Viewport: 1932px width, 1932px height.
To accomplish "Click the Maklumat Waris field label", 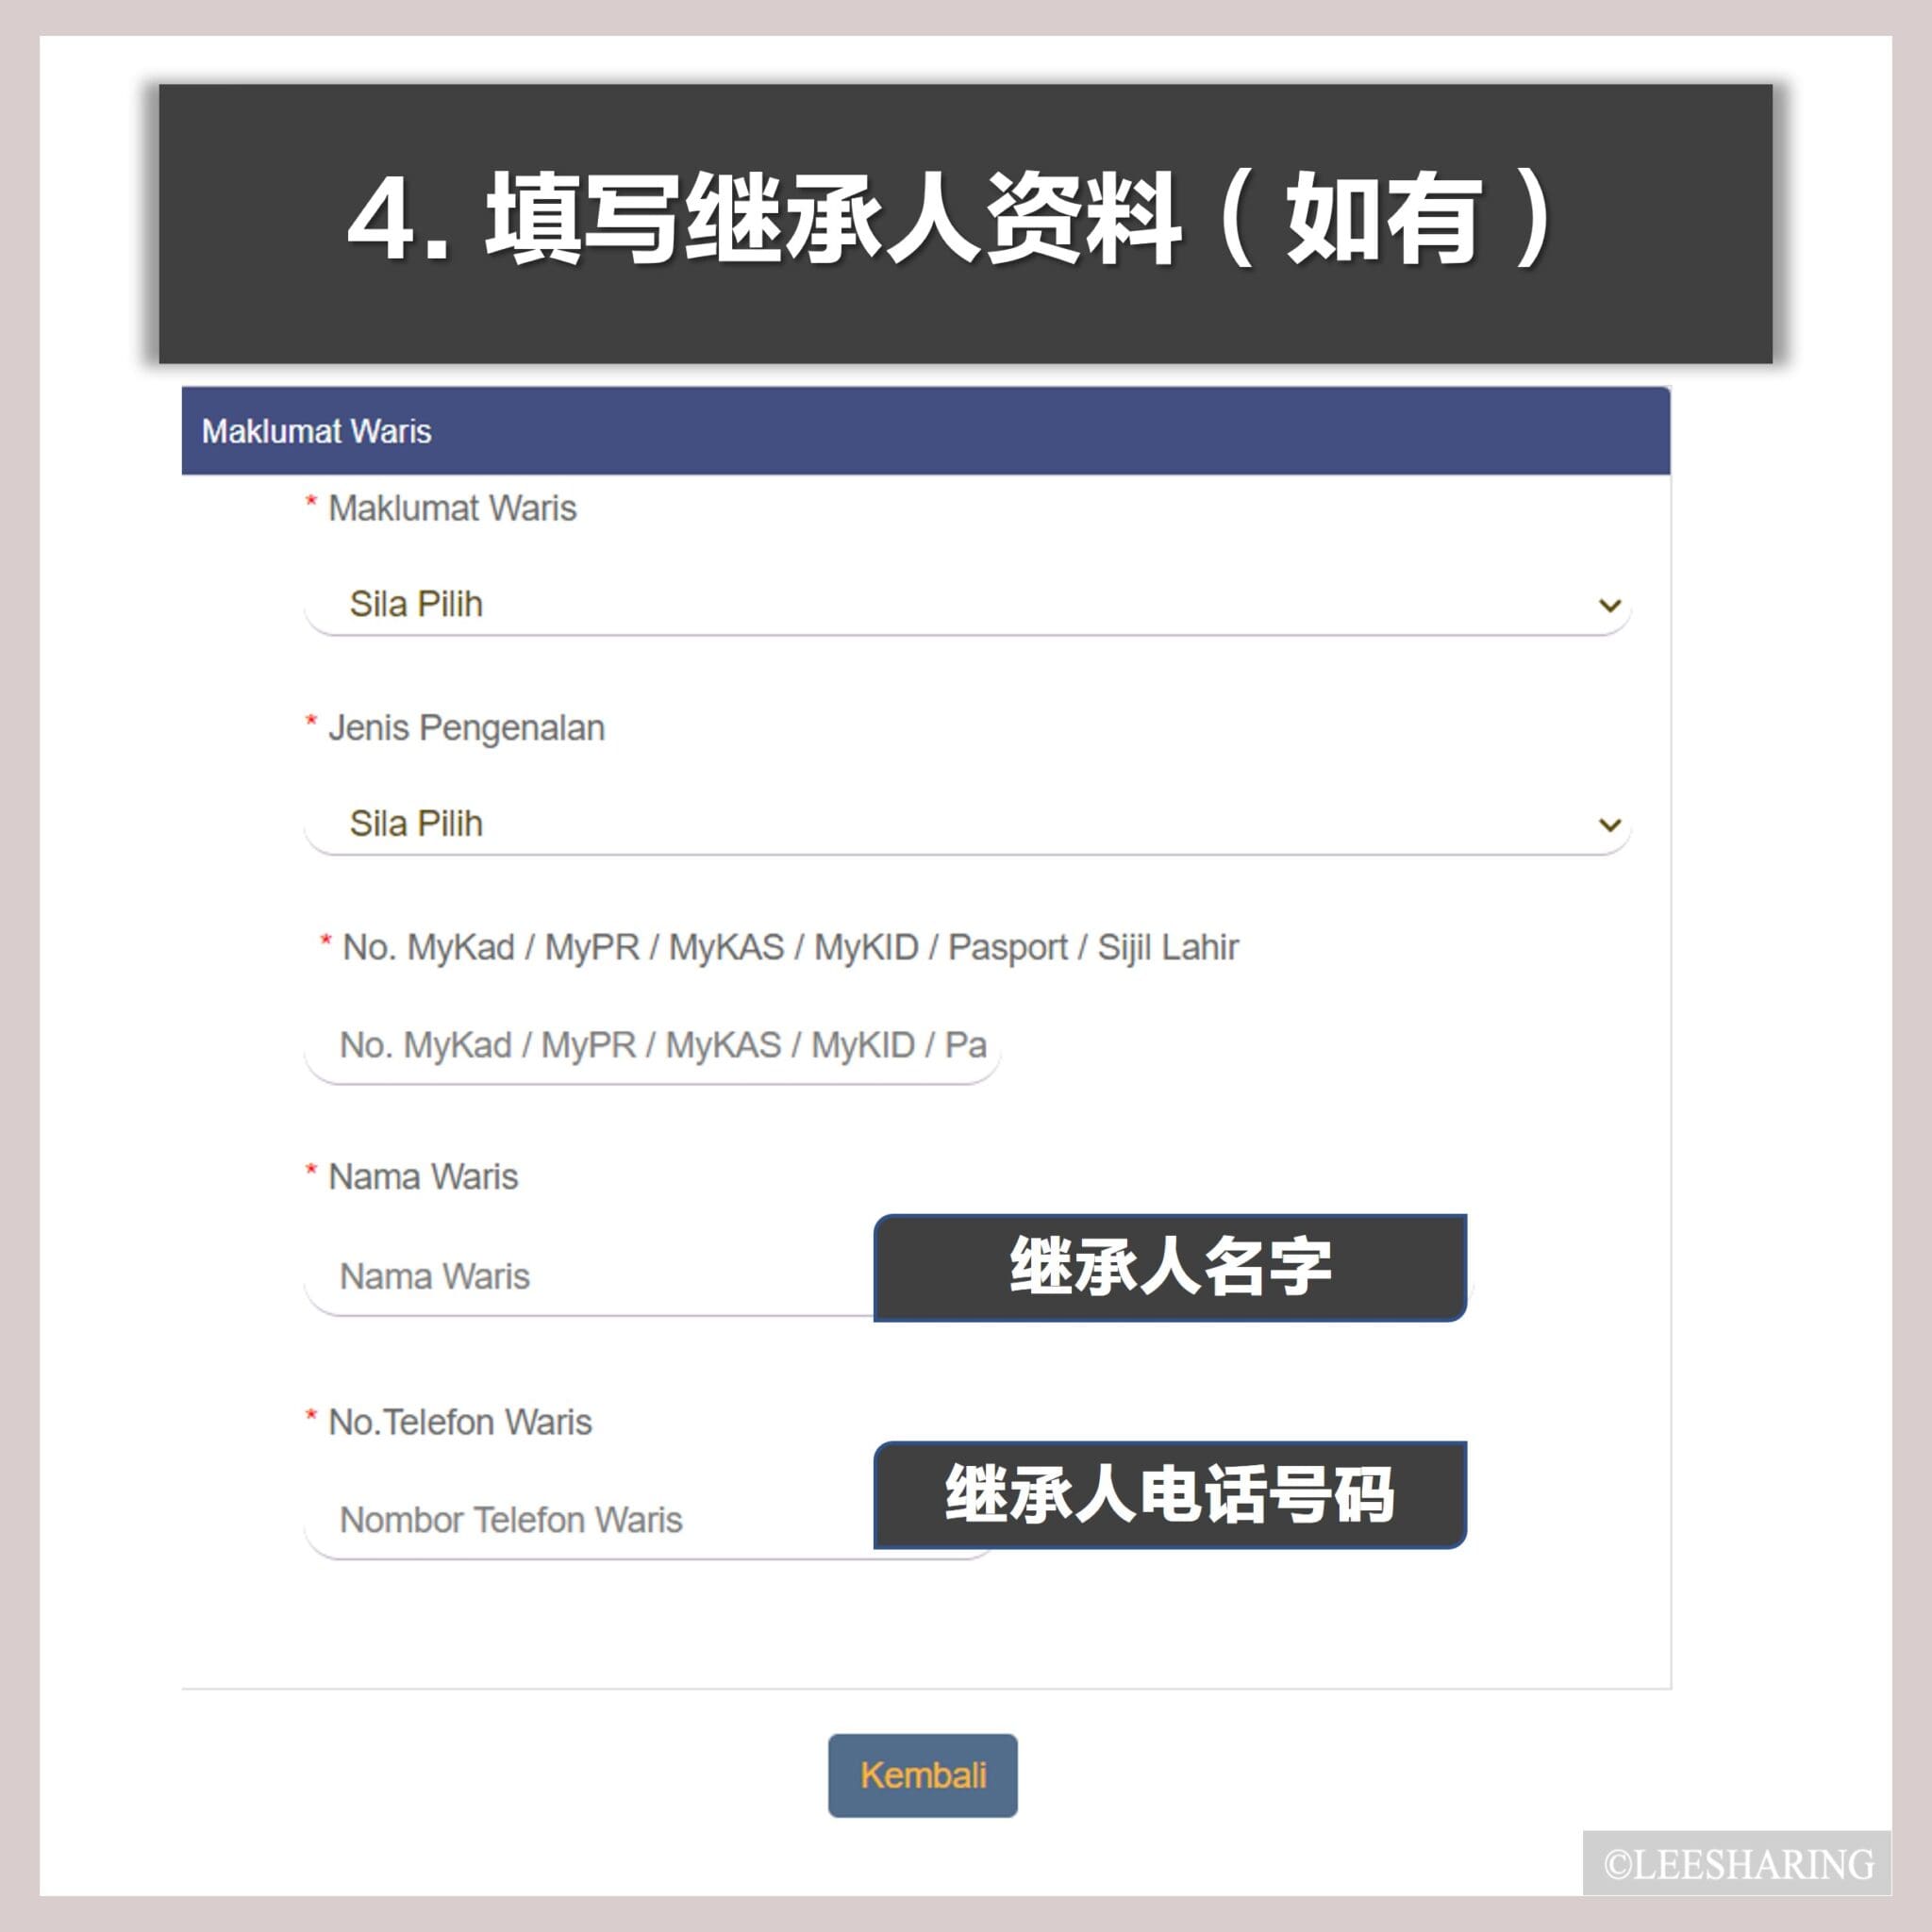I will (x=452, y=508).
